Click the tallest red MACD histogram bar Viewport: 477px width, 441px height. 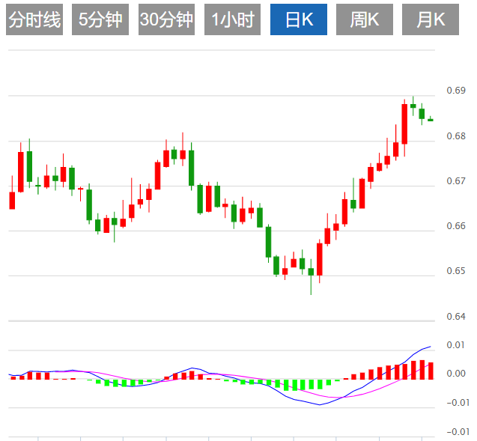(422, 370)
